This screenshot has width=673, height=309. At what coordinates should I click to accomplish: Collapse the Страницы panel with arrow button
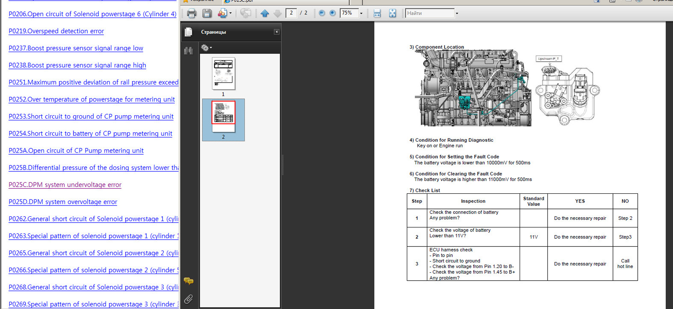[276, 32]
